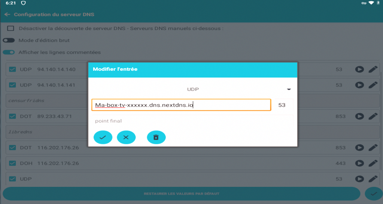
Task: Run test for DOT 89.233.43.71 server
Action: pos(359,116)
